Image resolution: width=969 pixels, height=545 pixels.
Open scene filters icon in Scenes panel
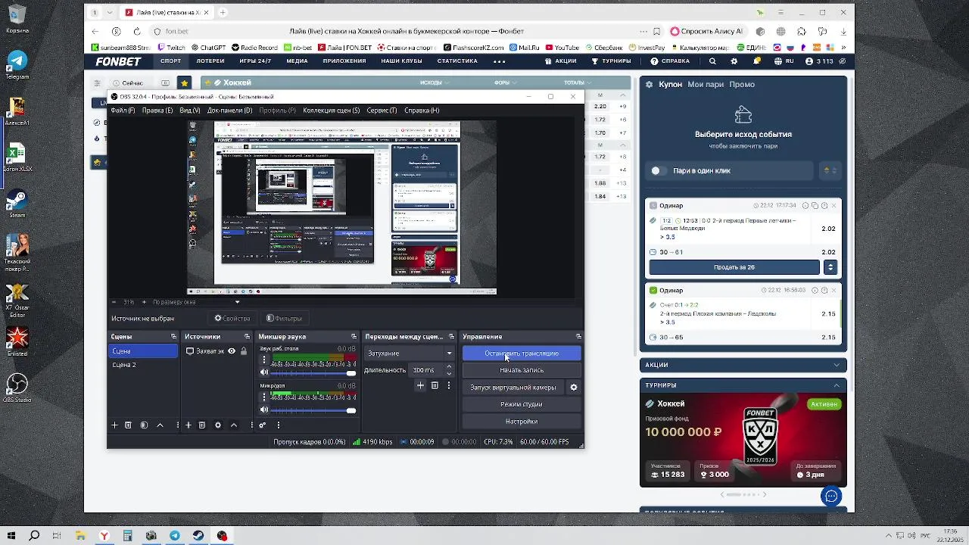144,425
